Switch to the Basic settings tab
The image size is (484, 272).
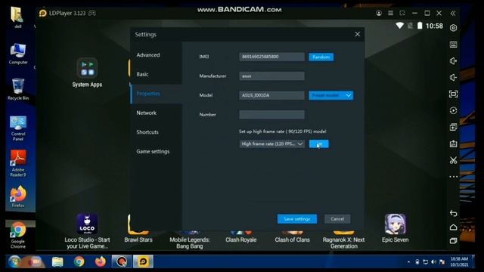(x=142, y=74)
